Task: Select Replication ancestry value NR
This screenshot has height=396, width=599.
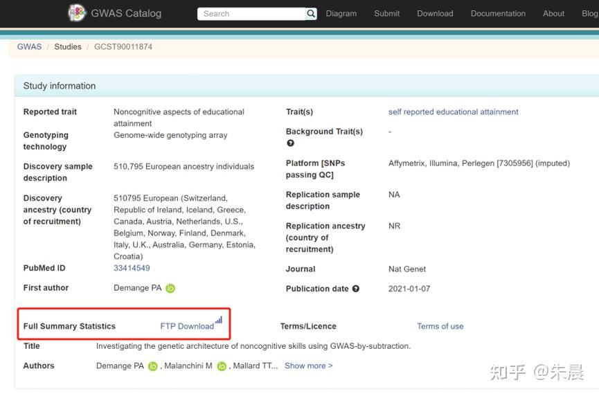Action: coord(394,226)
